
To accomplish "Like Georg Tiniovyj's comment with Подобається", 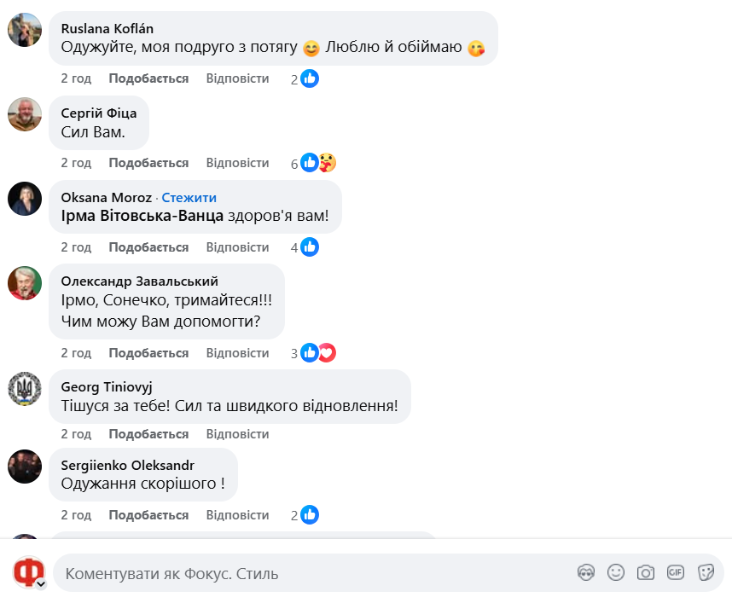I will [148, 434].
